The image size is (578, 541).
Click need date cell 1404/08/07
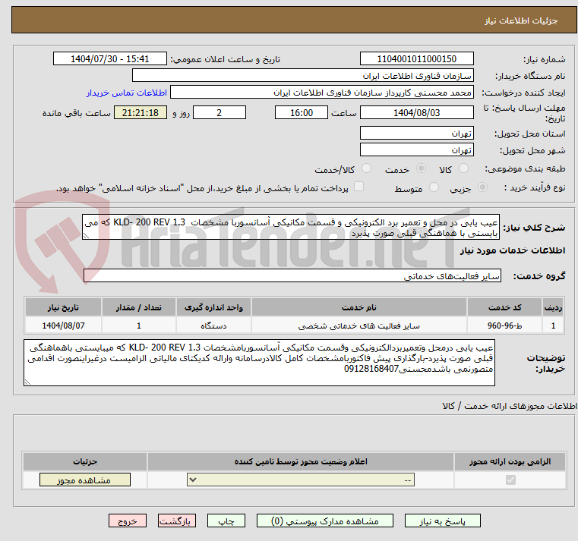63,326
